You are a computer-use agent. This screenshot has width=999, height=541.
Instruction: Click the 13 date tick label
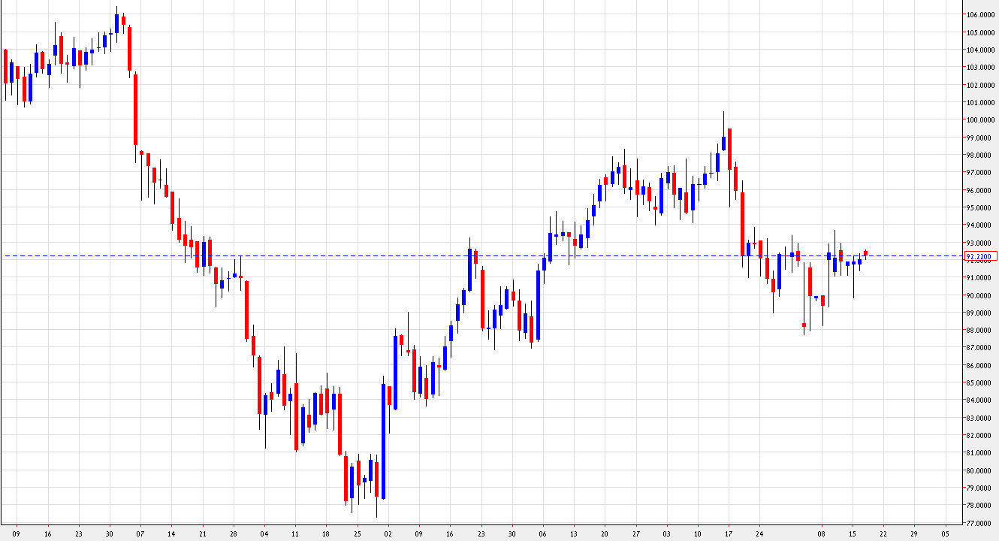[x=573, y=533]
